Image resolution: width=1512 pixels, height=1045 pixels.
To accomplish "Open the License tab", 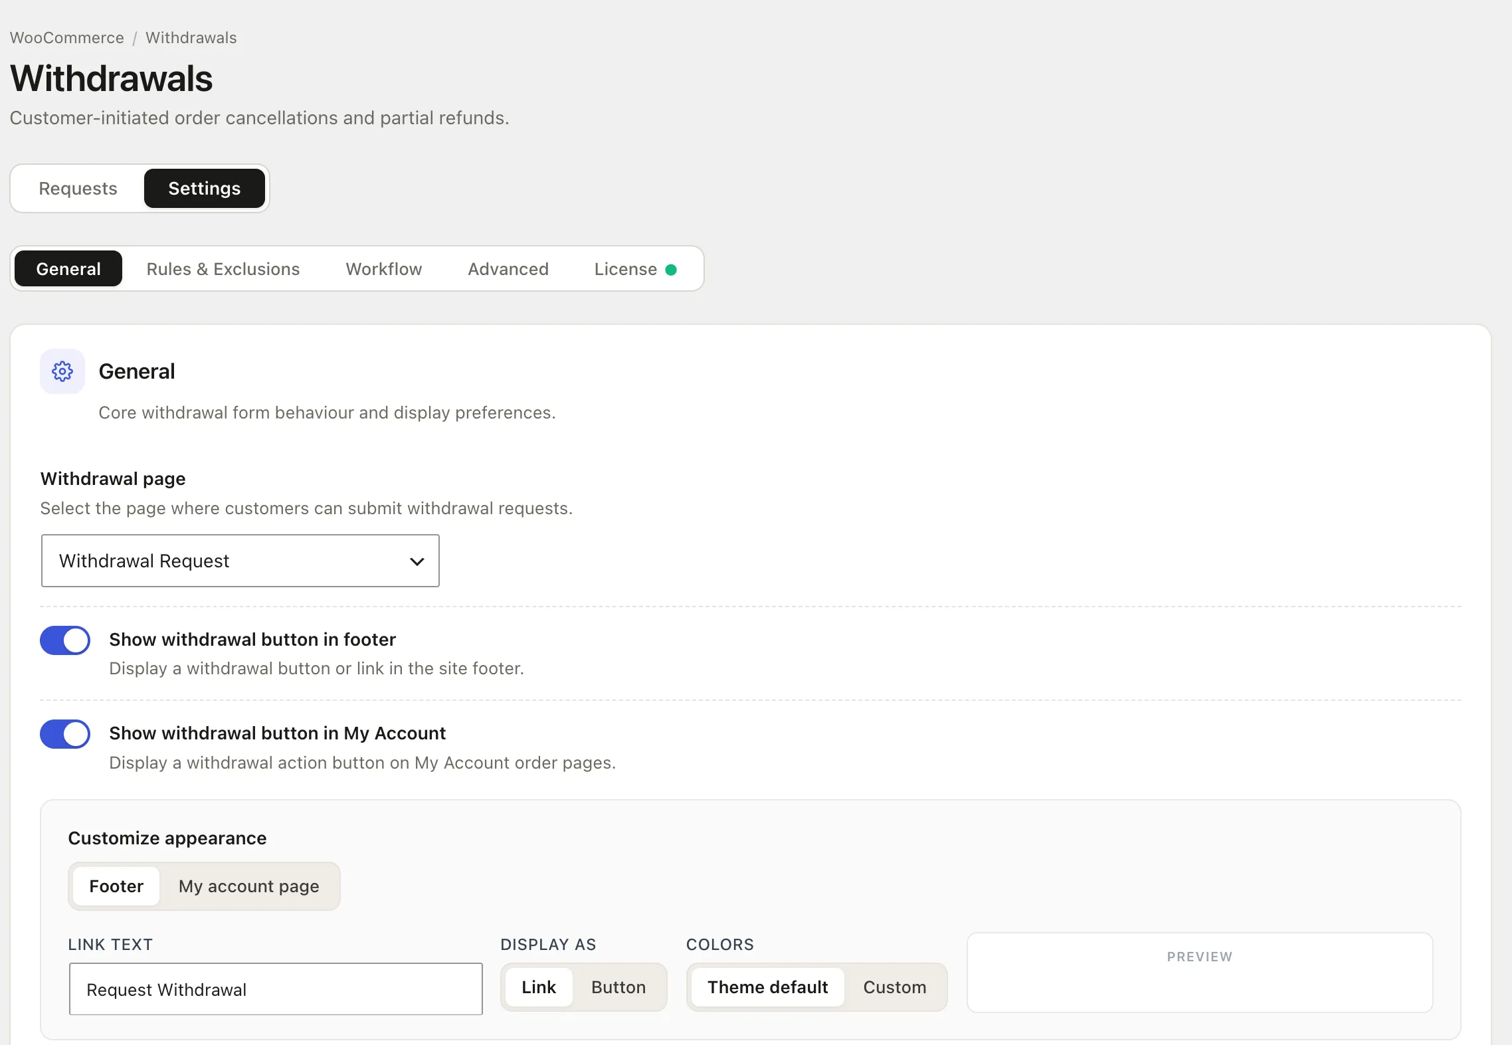I will coord(635,269).
